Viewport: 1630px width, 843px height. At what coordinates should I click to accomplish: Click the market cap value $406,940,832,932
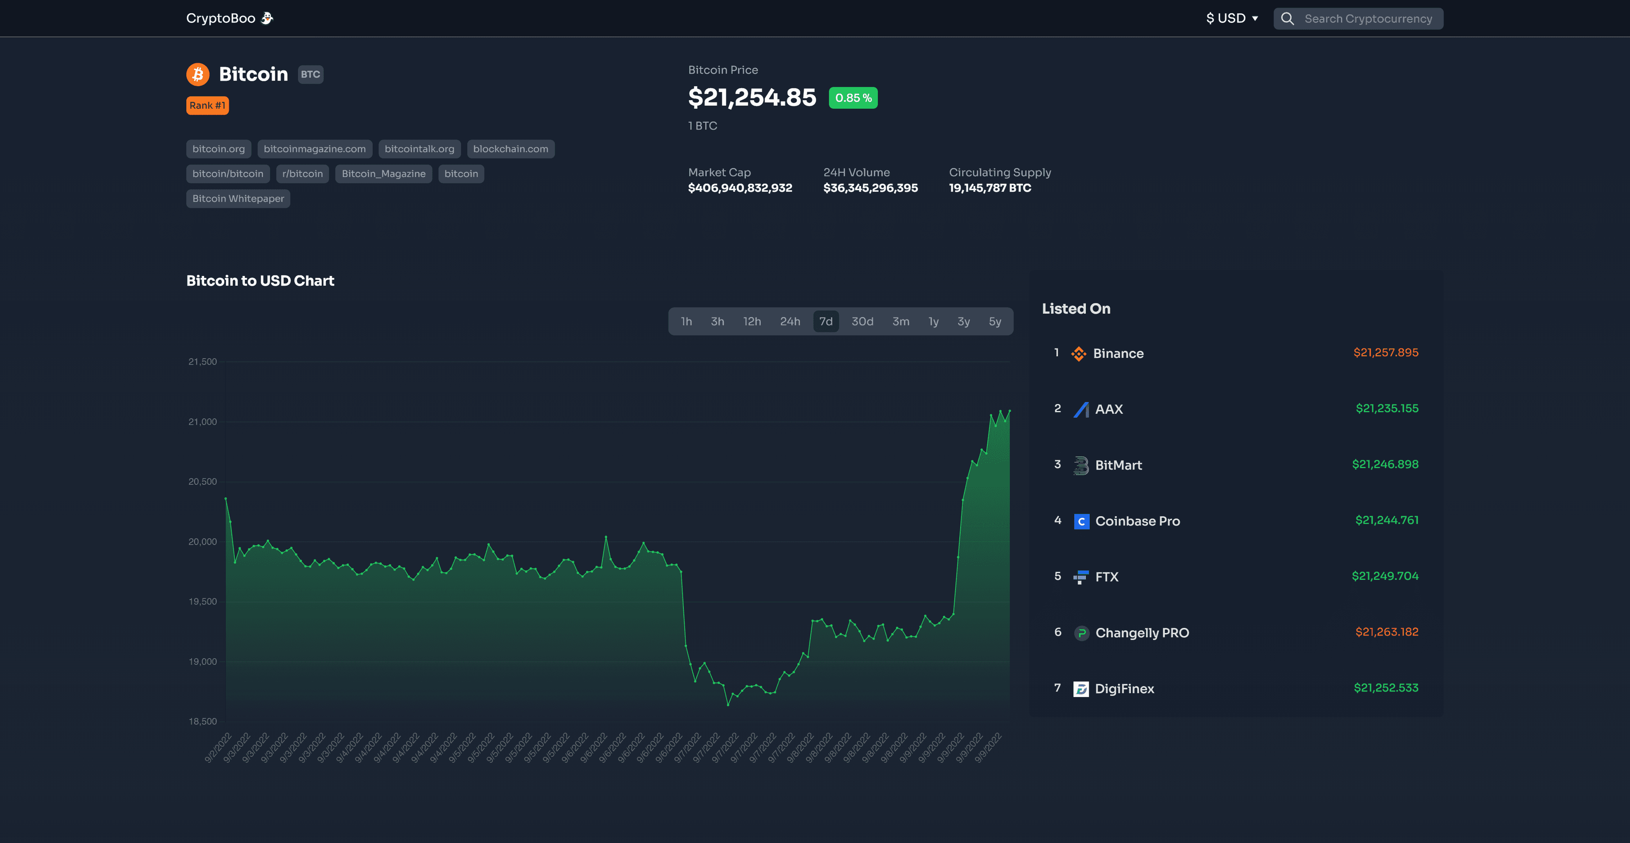tap(740, 188)
